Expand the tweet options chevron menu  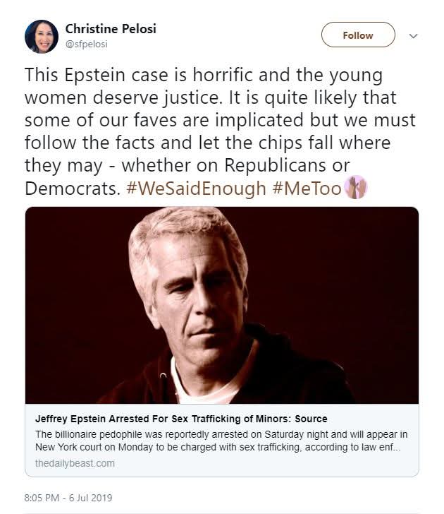(x=414, y=35)
